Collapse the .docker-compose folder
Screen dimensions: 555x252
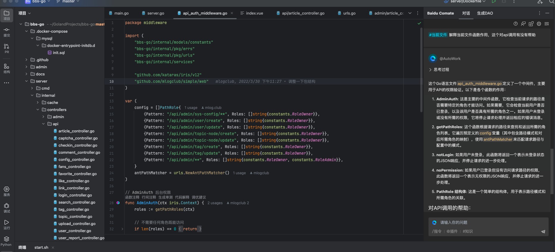(x=26, y=31)
